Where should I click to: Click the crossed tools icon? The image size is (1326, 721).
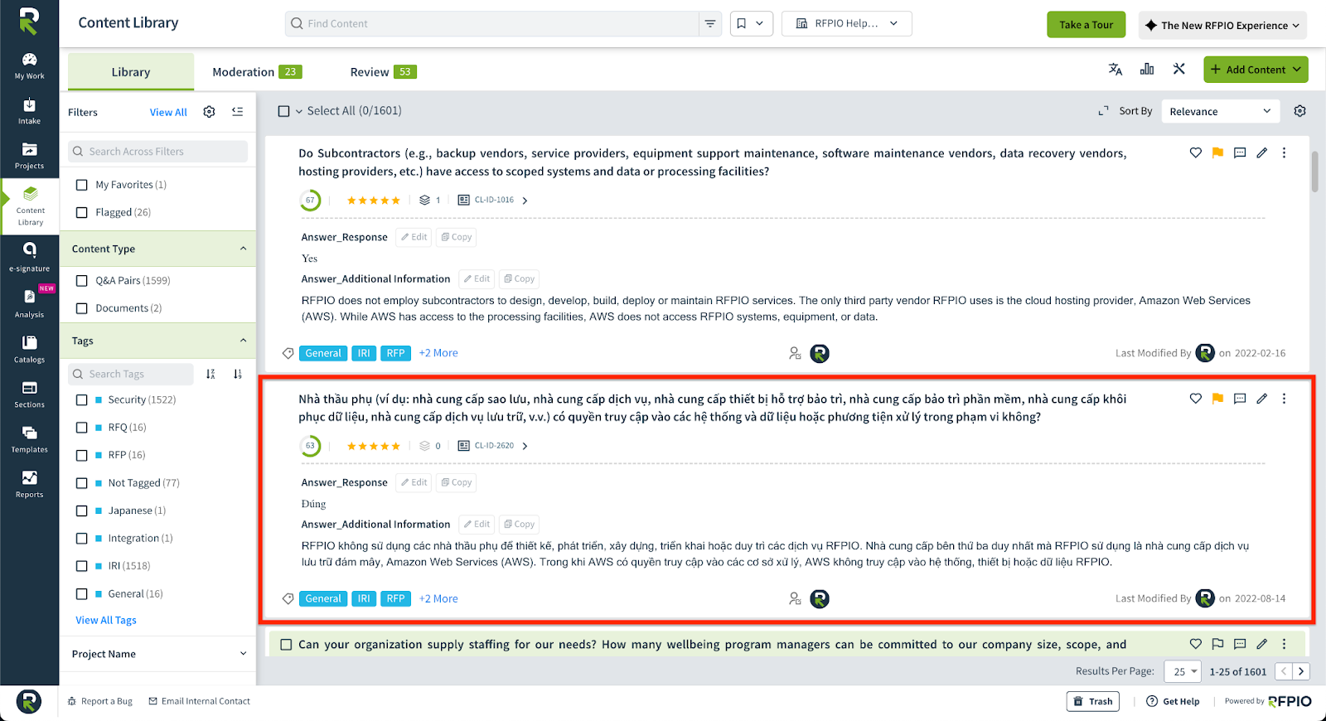[1178, 70]
